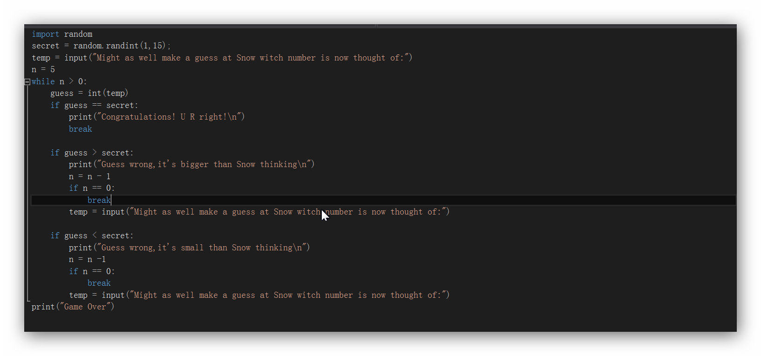761x356 pixels.
Task: Click the 'small than Snow thinking' print string
Action: click(x=202, y=248)
